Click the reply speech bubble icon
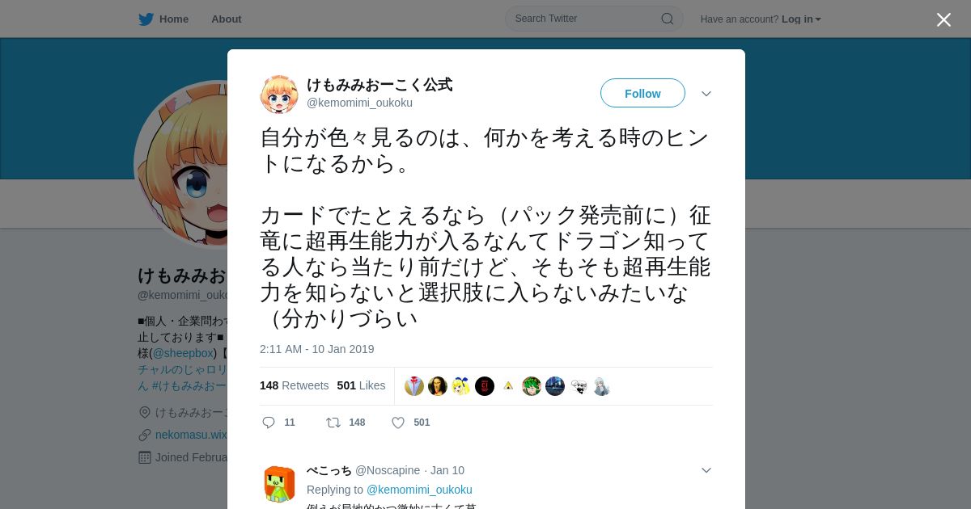 [269, 423]
